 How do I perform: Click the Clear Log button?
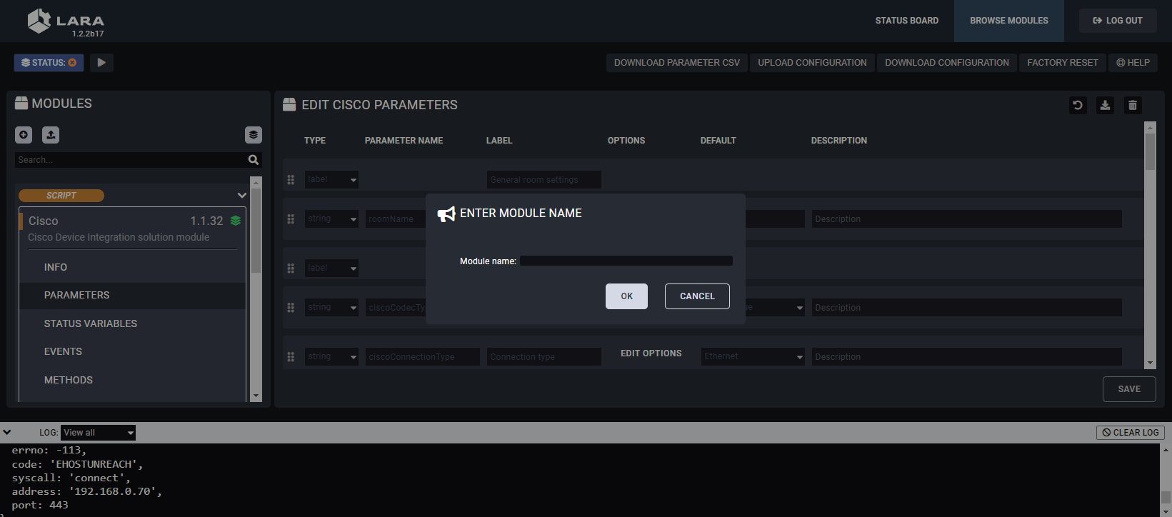1130,433
